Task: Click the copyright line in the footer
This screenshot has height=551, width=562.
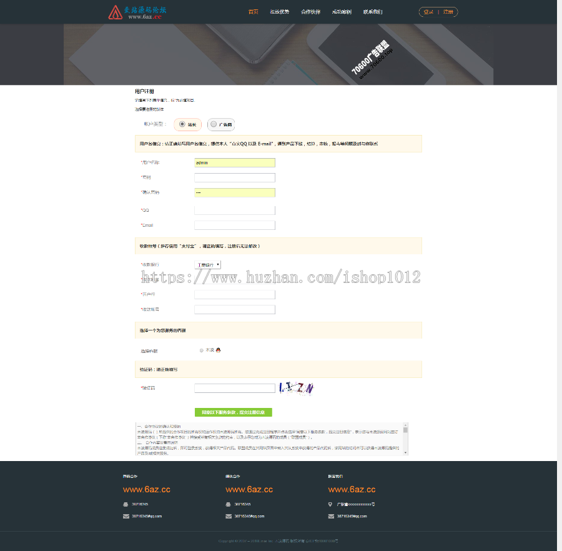Action: pos(278,541)
